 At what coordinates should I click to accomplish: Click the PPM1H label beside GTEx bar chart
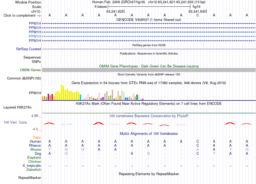tap(35, 93)
